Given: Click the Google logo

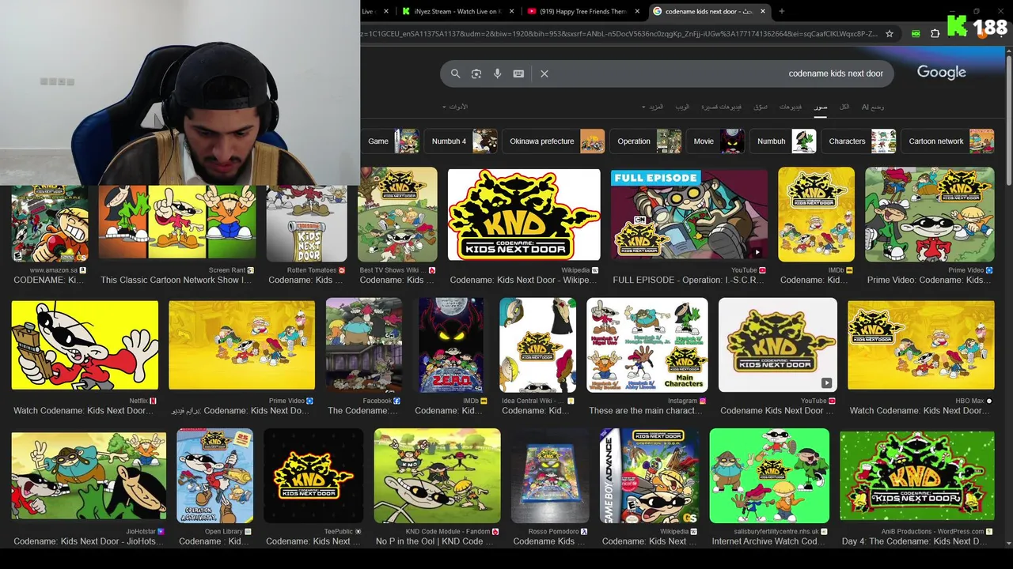Looking at the screenshot, I should click(941, 72).
